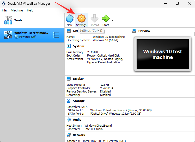Click the Recording Disabled value
195x142 pixels.
(105, 95)
